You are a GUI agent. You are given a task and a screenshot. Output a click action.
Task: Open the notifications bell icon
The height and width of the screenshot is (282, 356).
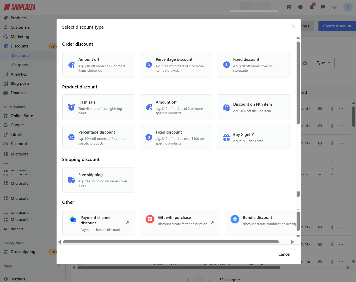click(x=312, y=7)
